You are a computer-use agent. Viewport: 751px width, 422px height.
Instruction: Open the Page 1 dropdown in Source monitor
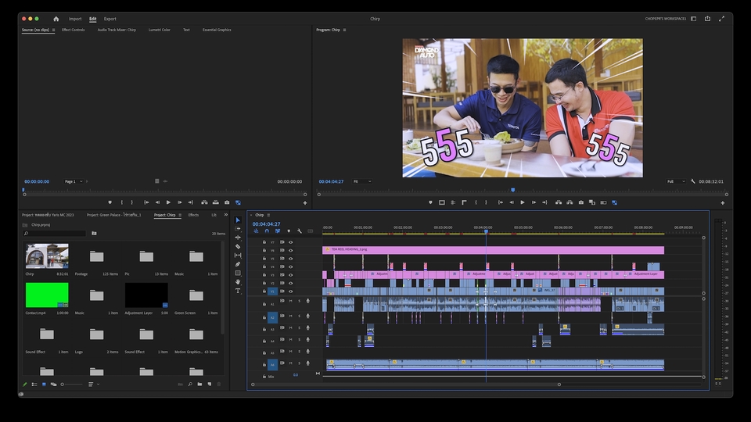[x=73, y=181]
